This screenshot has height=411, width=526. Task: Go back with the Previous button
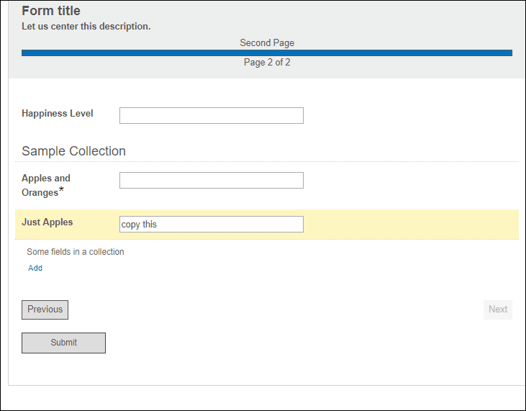coord(45,310)
